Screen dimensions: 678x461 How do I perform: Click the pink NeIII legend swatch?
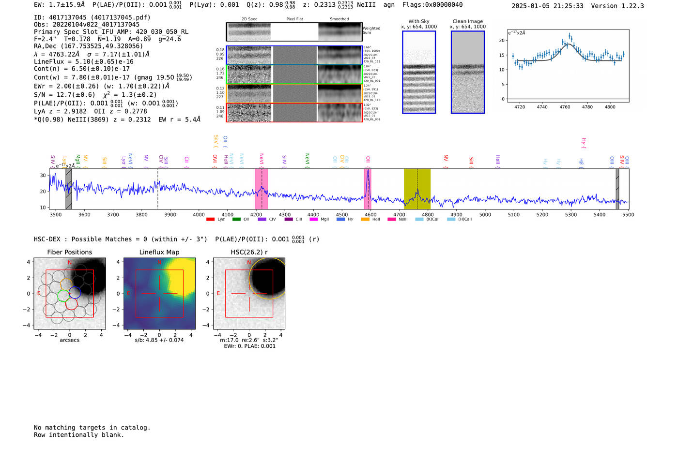click(391, 219)
